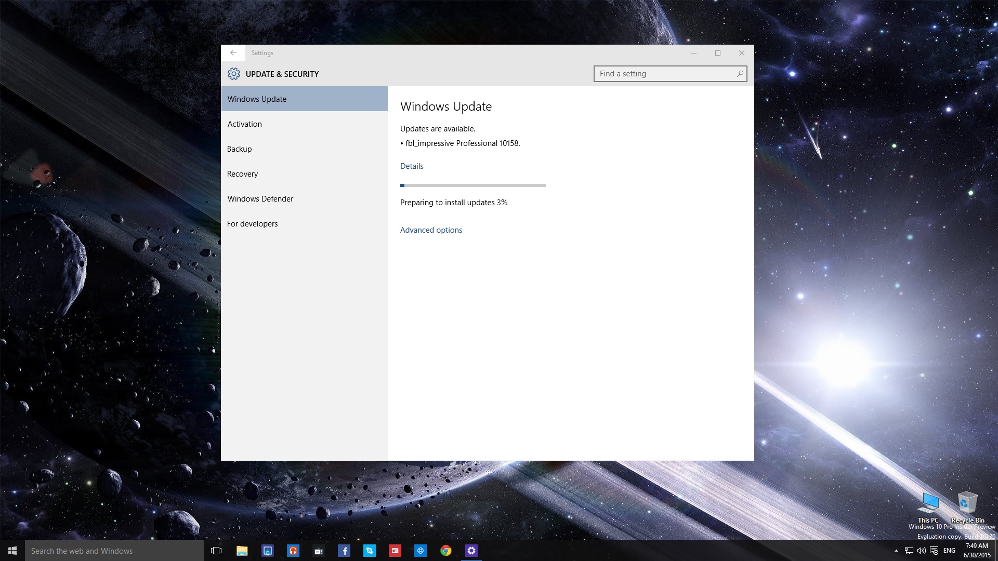Open the Windows Defender section

click(304, 198)
